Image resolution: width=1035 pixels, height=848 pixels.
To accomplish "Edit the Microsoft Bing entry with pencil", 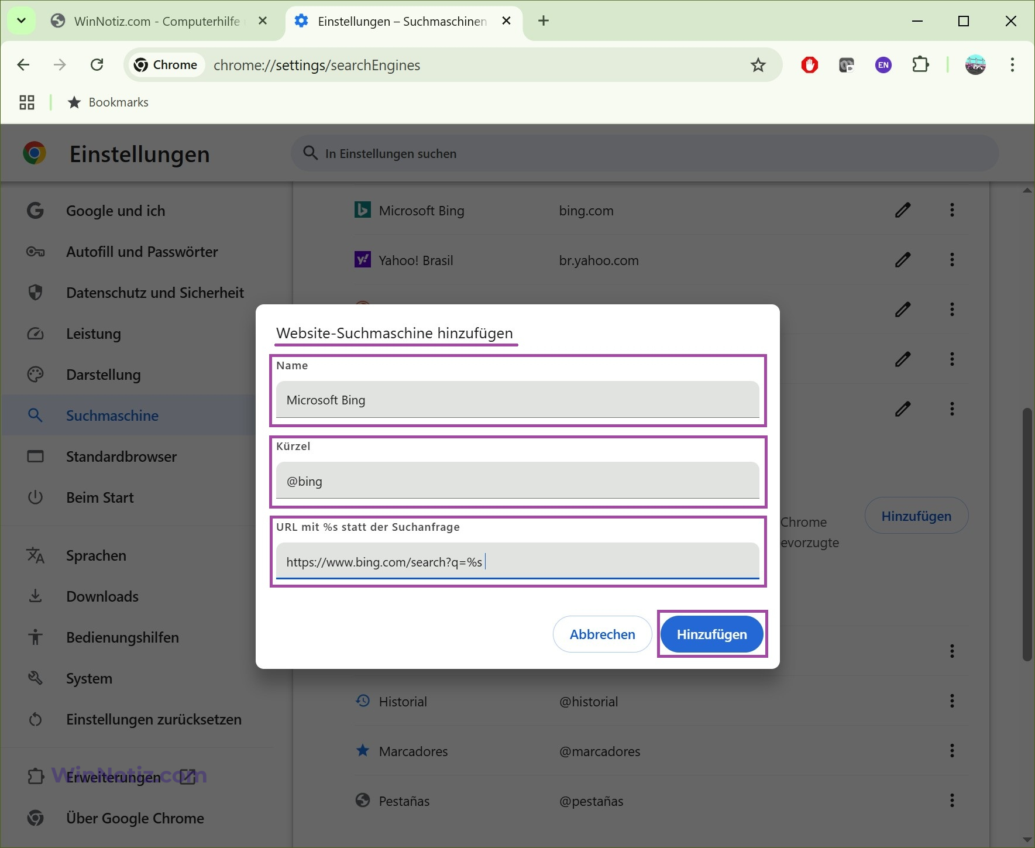I will pyautogui.click(x=903, y=210).
